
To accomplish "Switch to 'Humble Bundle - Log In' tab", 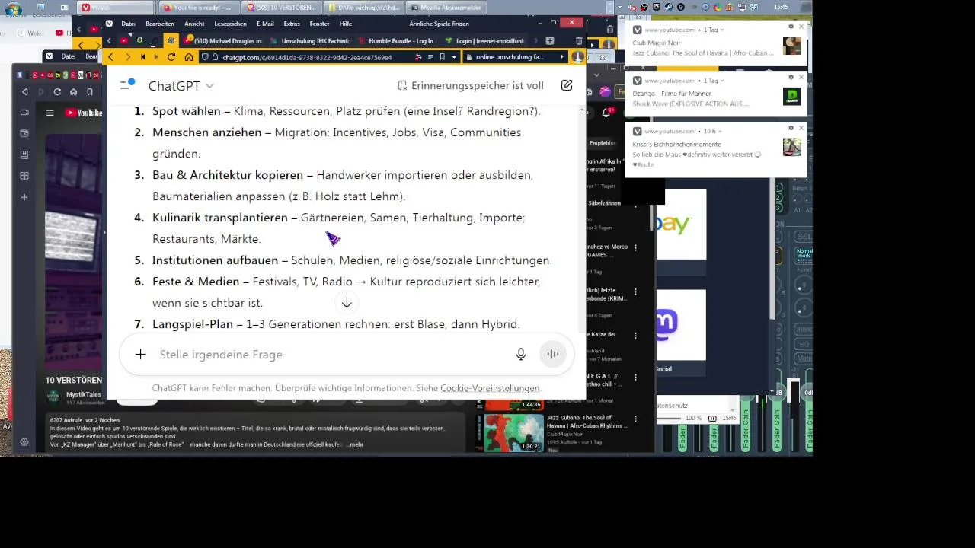I will (x=396, y=41).
